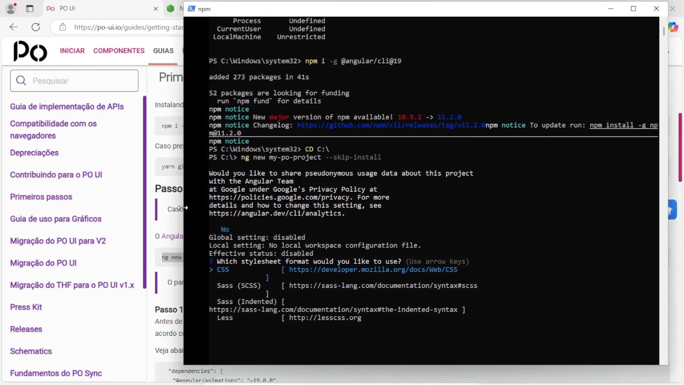
Task: Open the INICIAR menu item
Action: [72, 51]
